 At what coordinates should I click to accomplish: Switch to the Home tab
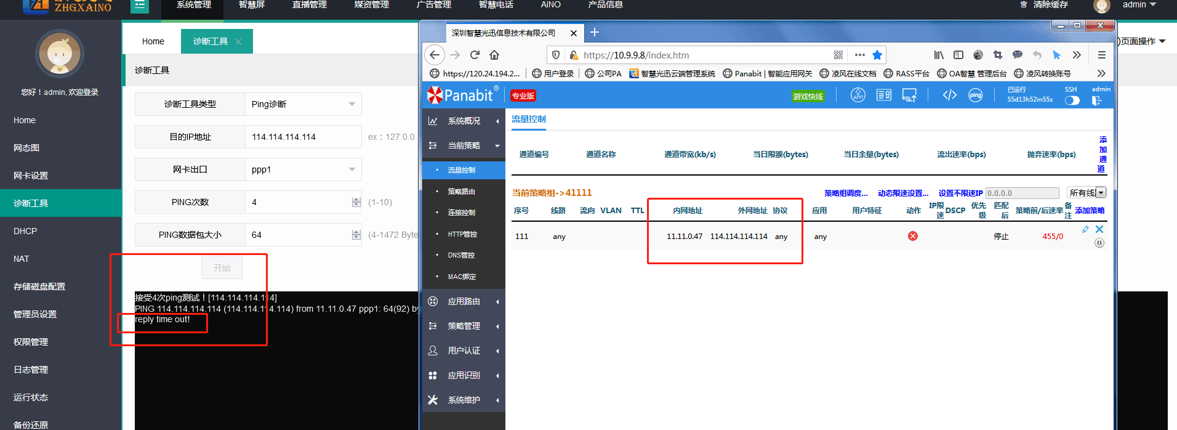[x=153, y=41]
